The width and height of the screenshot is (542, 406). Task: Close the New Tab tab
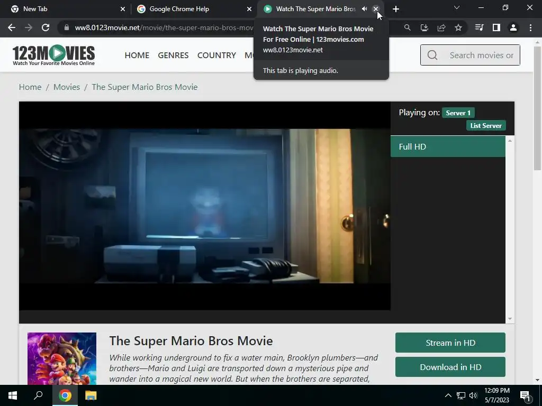pos(123,9)
